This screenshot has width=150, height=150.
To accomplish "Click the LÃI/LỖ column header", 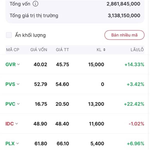I will (137, 50).
